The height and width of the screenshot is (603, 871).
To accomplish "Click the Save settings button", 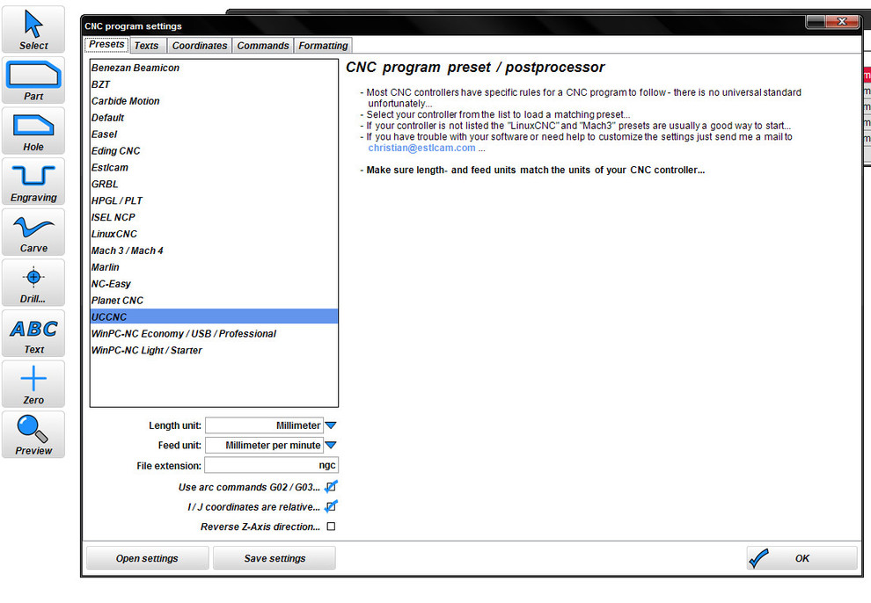I will (274, 558).
